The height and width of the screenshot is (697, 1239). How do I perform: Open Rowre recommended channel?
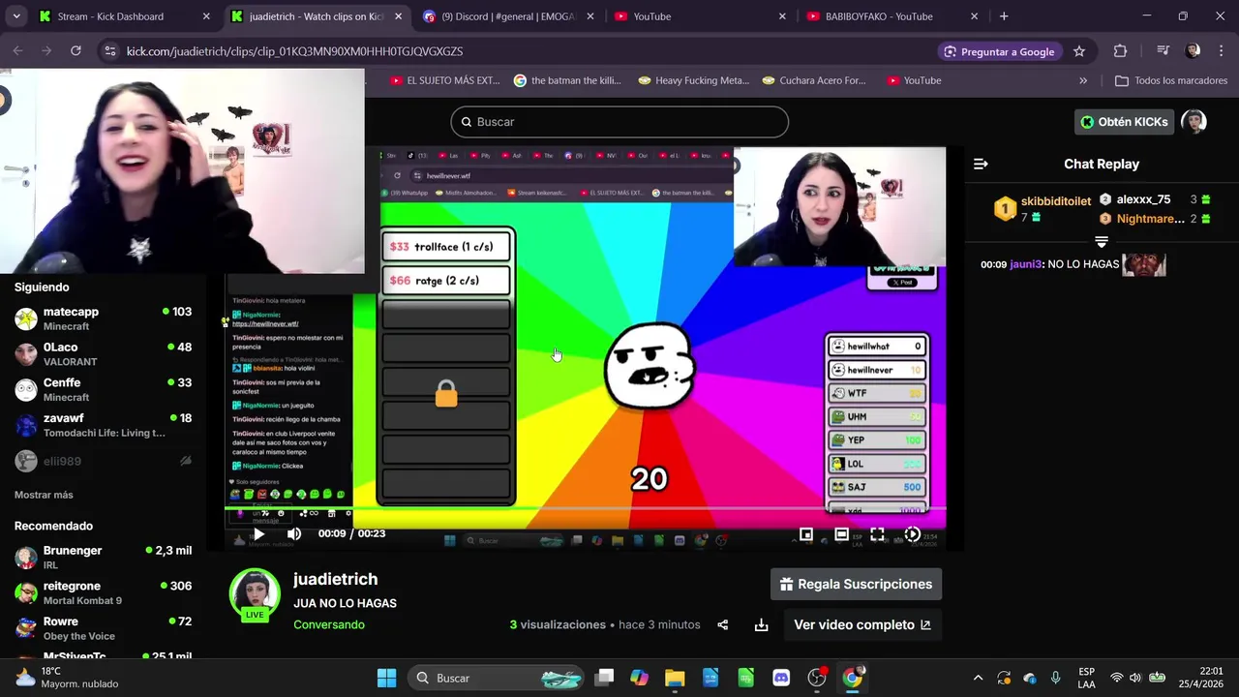(x=103, y=628)
